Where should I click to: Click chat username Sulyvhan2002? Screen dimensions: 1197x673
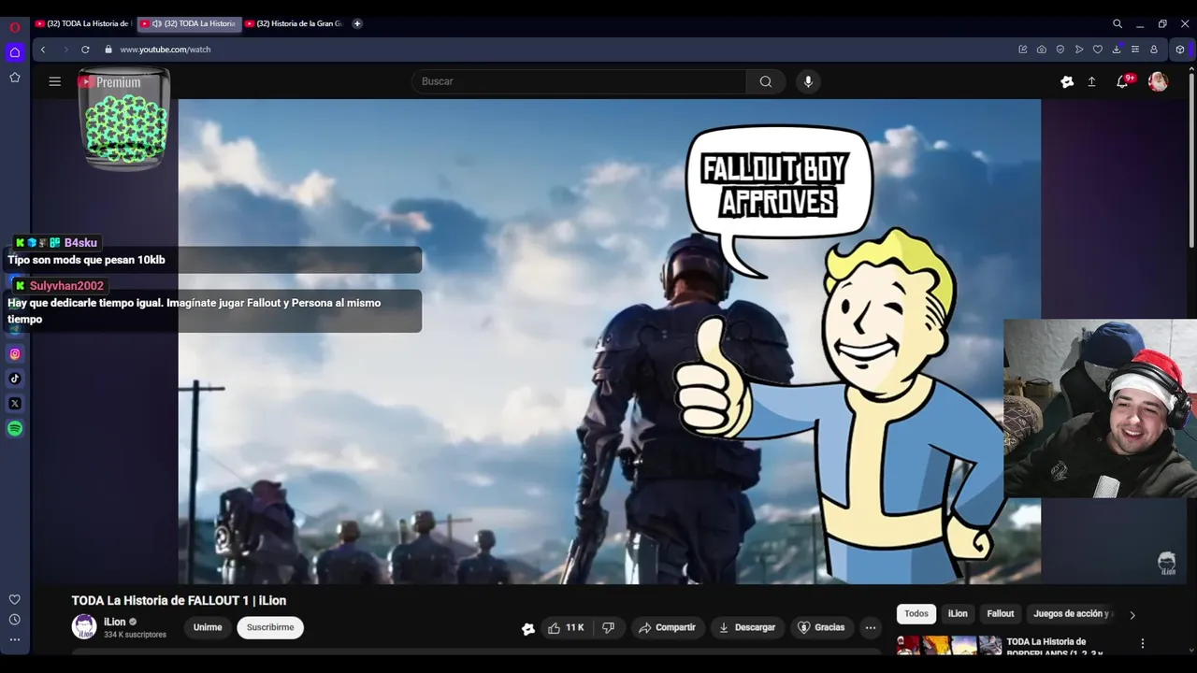click(x=66, y=286)
